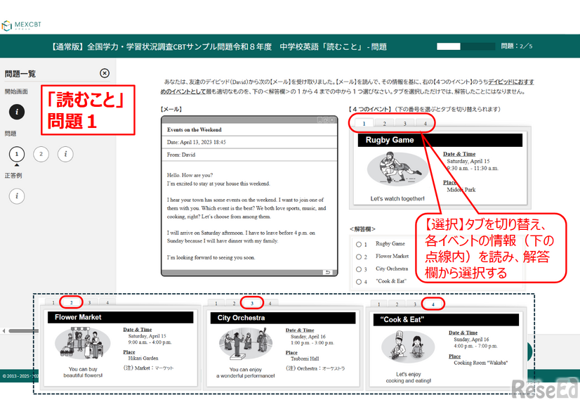The width and height of the screenshot is (580, 400).
Task: Click the question progress bar in header
Action: (x=462, y=46)
